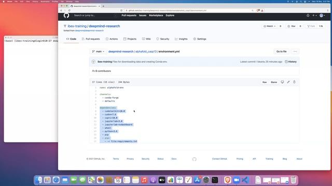Open Pull requests in the GitHub header
This screenshot has width=332, height=186.
pos(129,16)
